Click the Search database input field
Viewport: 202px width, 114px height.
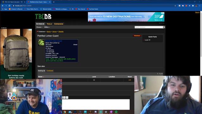coord(149,27)
